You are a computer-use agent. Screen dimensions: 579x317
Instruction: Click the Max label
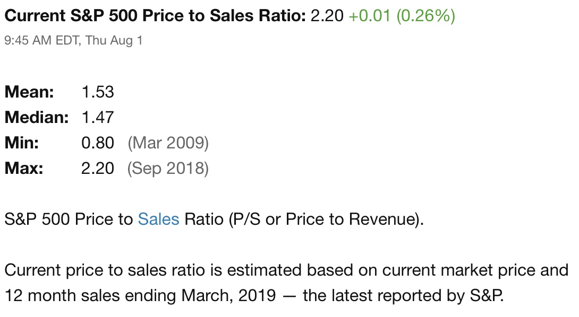23,168
